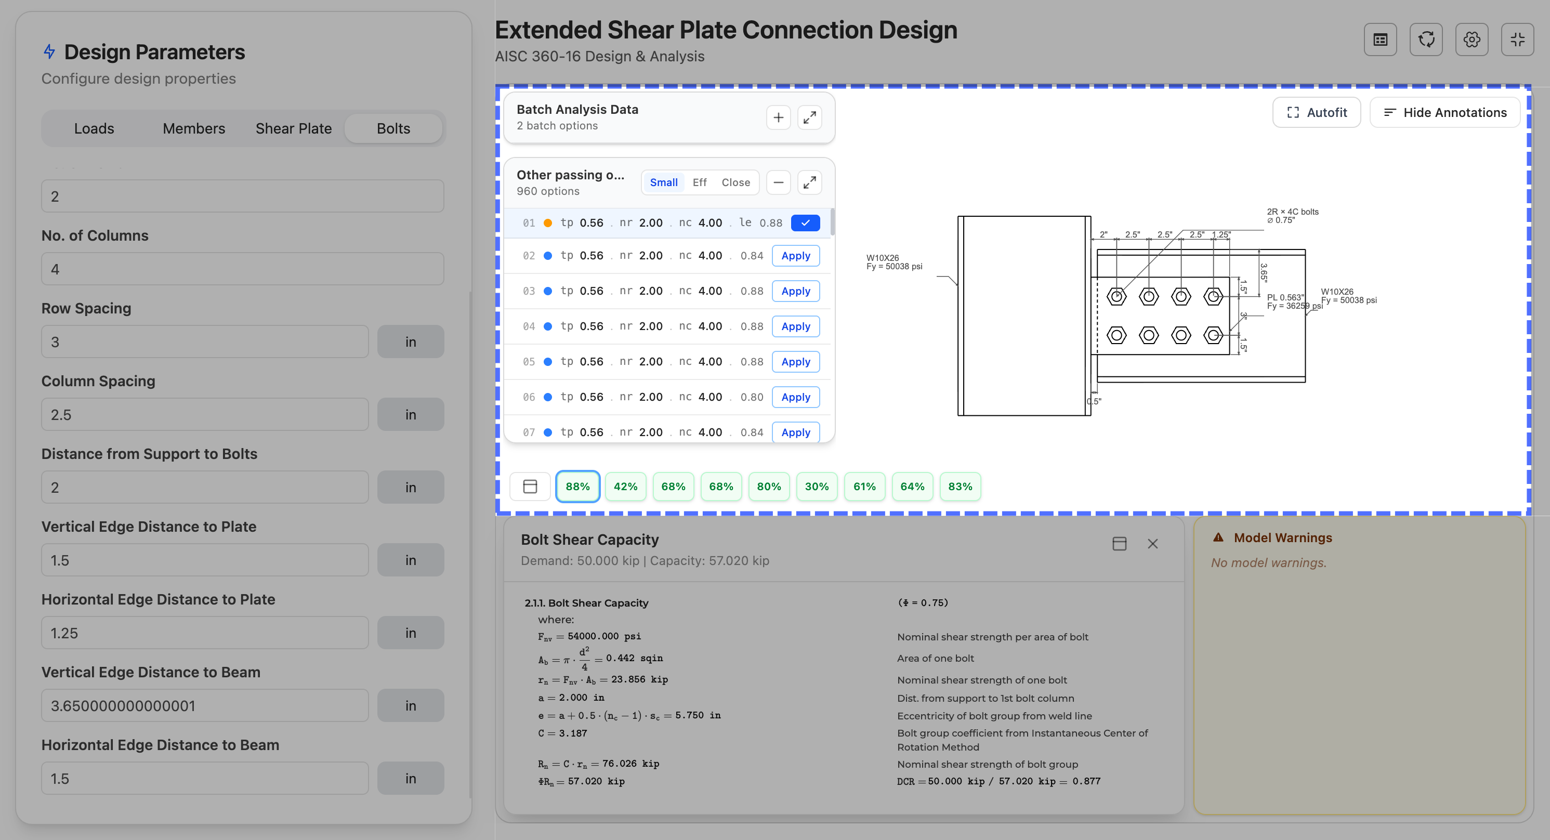
Task: Click the Vertical Edge Distance to Beam field
Action: [x=205, y=706]
